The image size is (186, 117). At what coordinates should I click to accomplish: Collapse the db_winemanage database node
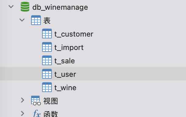pyautogui.click(x=11, y=6)
